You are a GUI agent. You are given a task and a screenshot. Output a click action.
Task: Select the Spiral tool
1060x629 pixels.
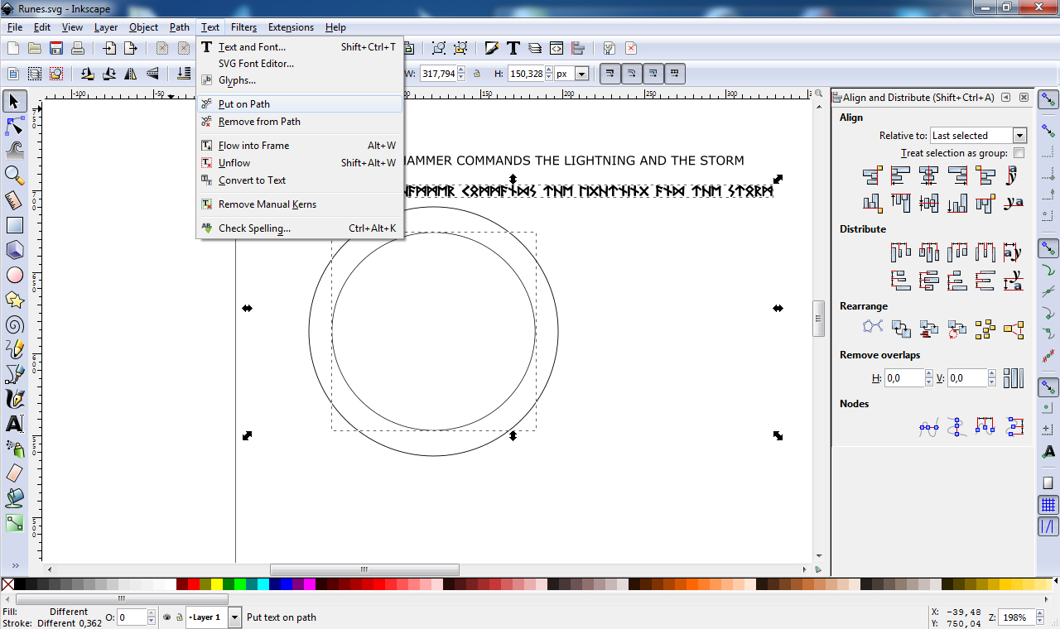pos(14,324)
